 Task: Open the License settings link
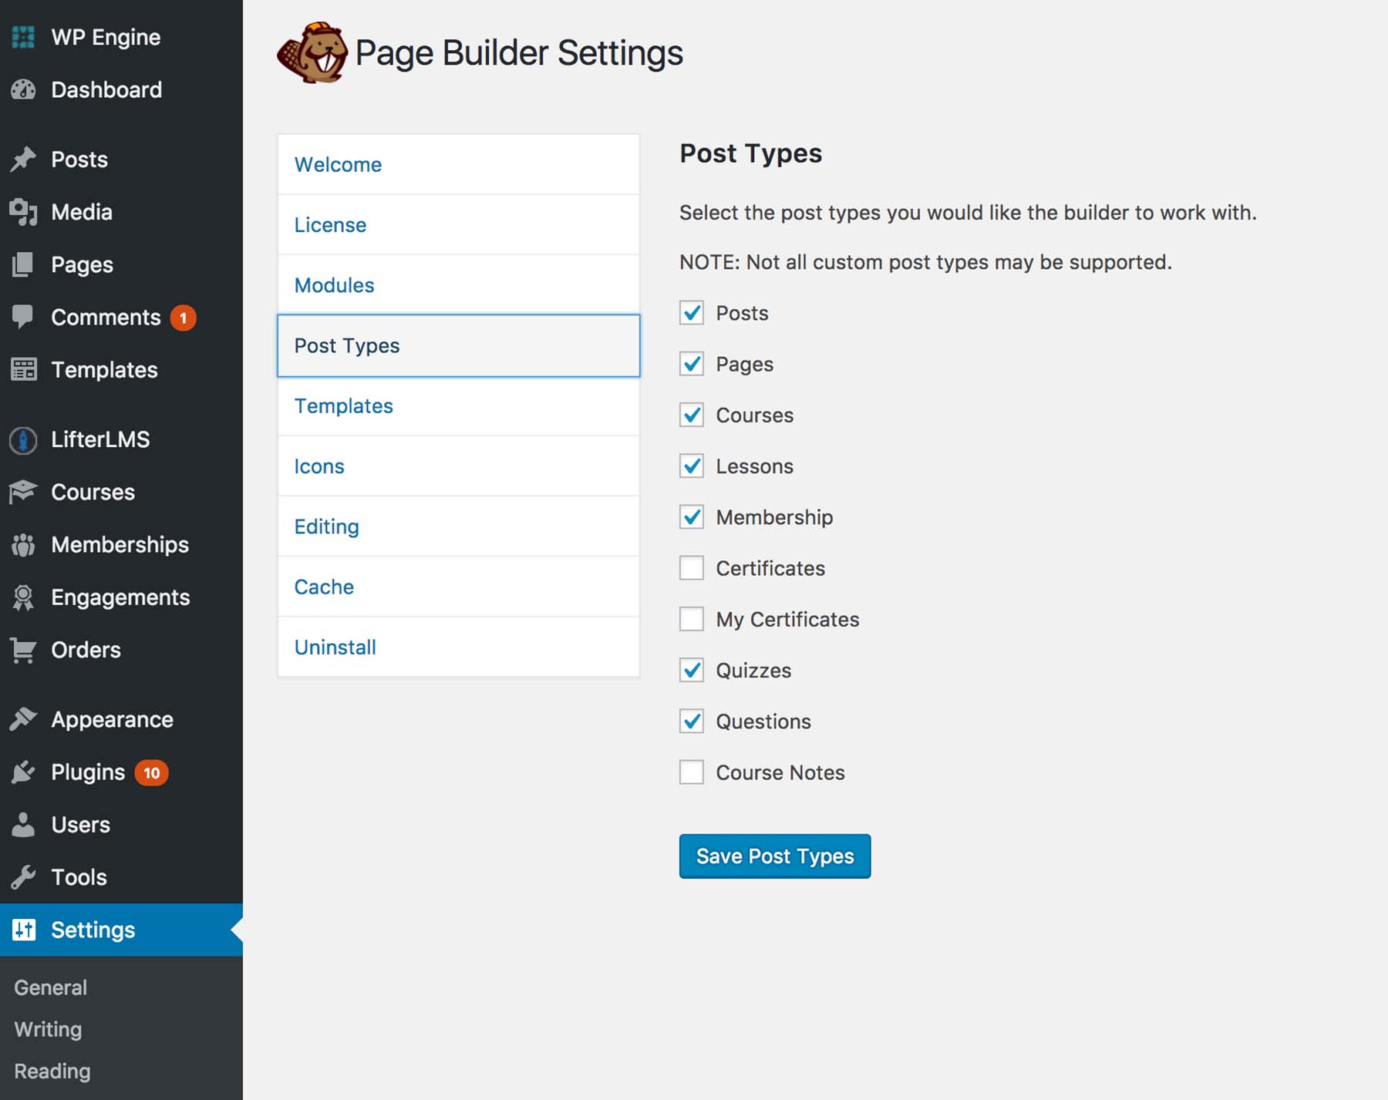tap(330, 224)
